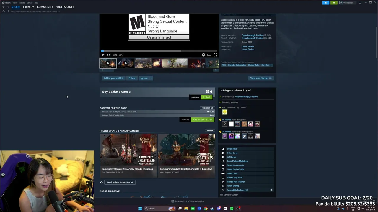Click the Windows Start button
The width and height of the screenshot is (378, 212).
coord(140,208)
